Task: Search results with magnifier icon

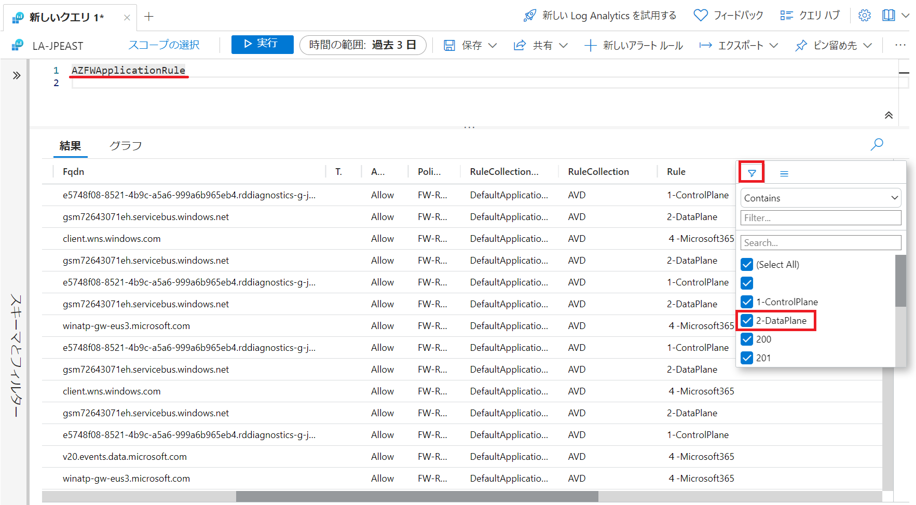Action: (x=877, y=144)
